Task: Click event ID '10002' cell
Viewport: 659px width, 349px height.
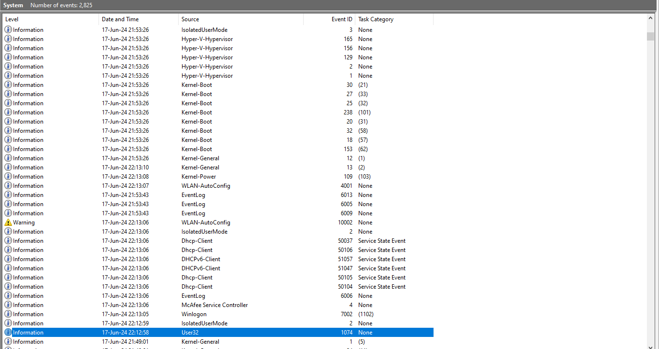Action: click(345, 223)
